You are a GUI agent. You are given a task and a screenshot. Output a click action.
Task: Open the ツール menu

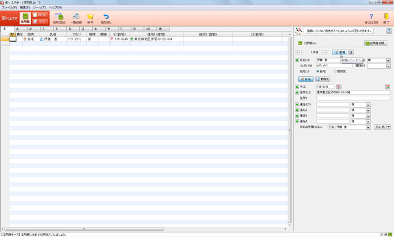click(39, 7)
